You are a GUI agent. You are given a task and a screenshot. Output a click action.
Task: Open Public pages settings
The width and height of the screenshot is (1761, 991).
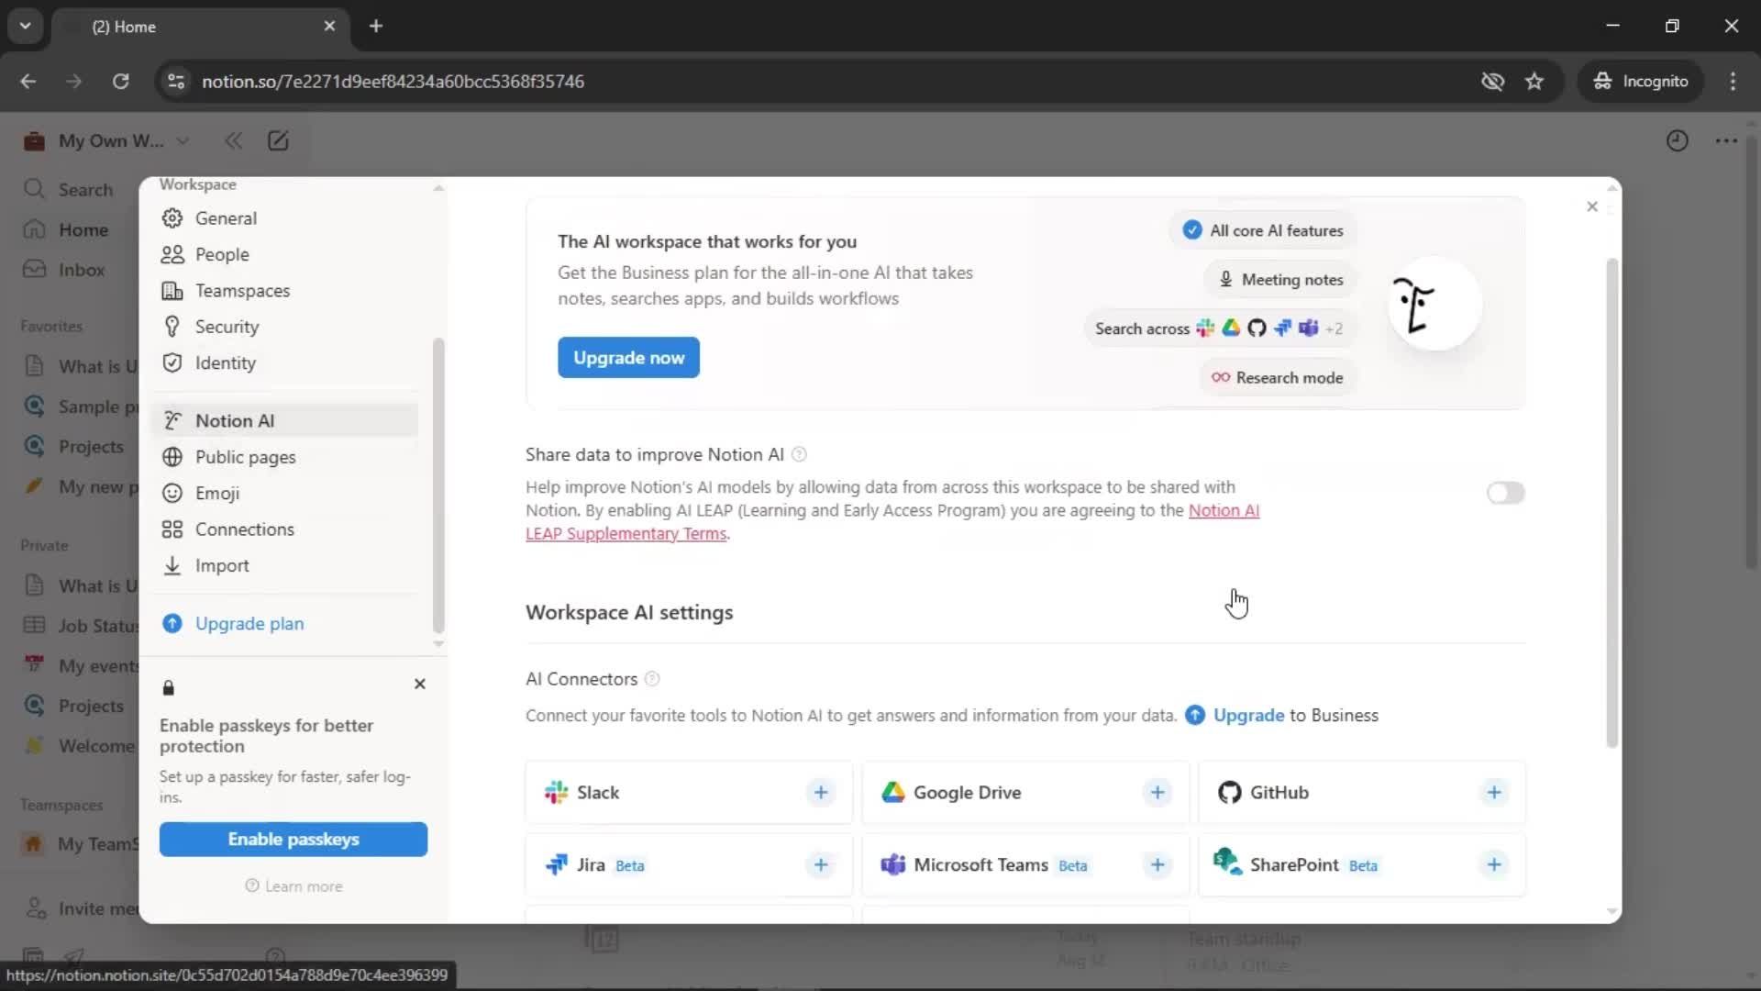tap(284, 457)
